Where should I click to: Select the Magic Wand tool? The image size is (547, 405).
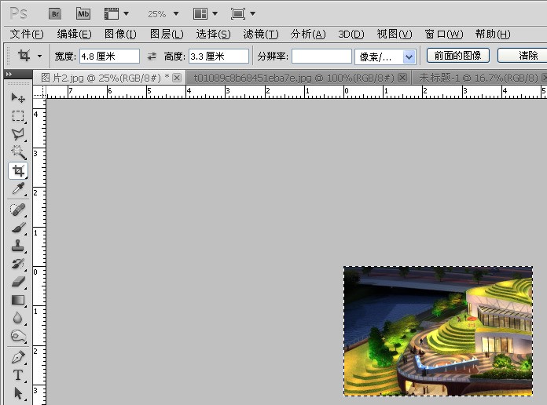[x=18, y=152]
